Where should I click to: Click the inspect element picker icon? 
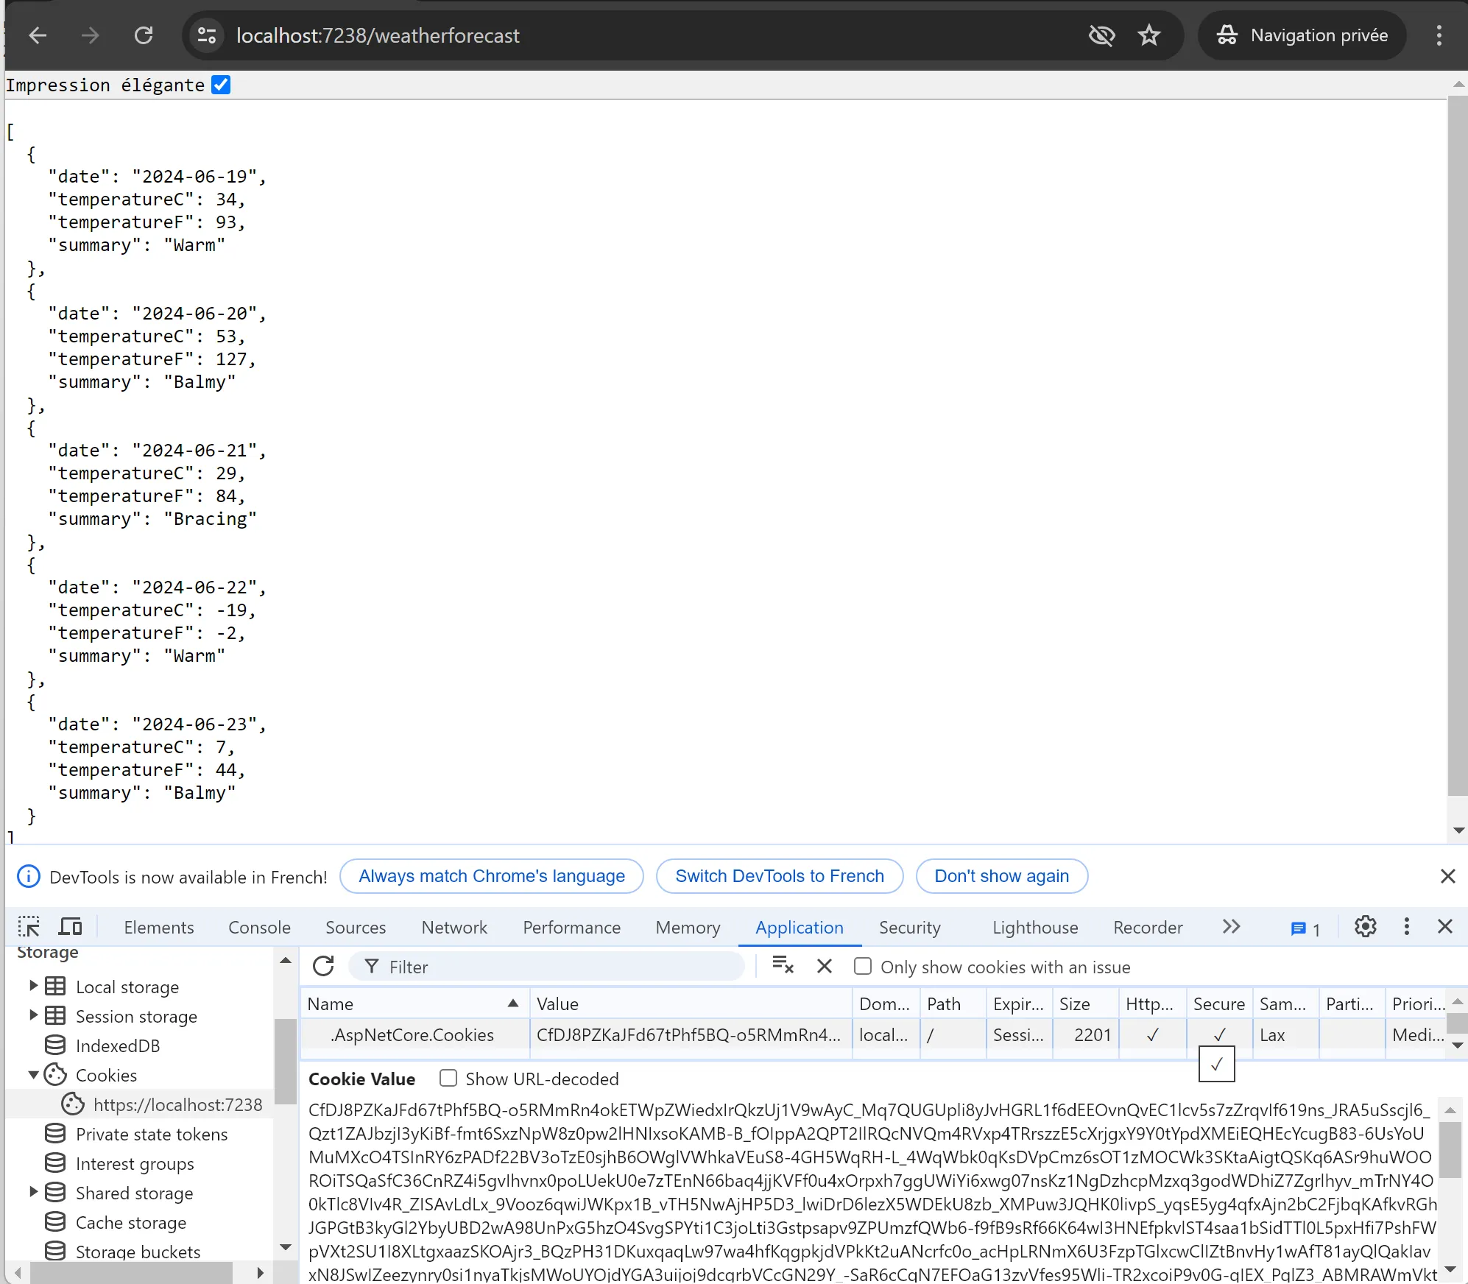(x=29, y=927)
